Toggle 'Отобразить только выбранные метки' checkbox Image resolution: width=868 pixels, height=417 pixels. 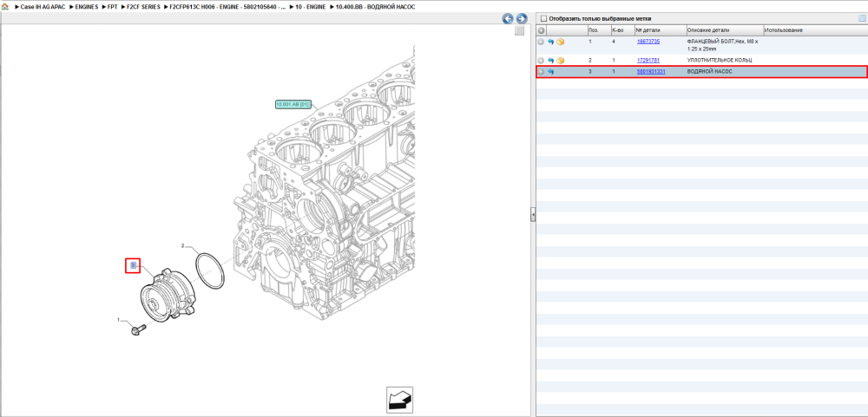(543, 18)
